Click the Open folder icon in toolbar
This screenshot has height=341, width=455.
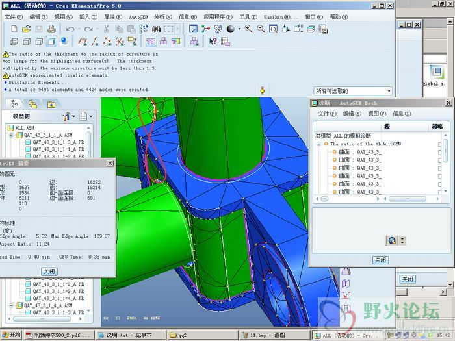[27, 29]
